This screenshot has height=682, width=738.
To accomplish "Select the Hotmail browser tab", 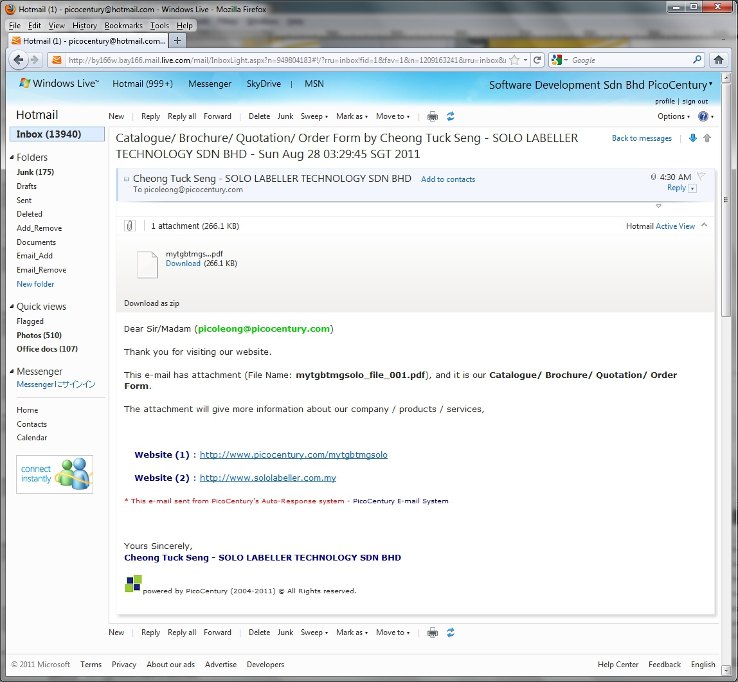I will coord(89,40).
